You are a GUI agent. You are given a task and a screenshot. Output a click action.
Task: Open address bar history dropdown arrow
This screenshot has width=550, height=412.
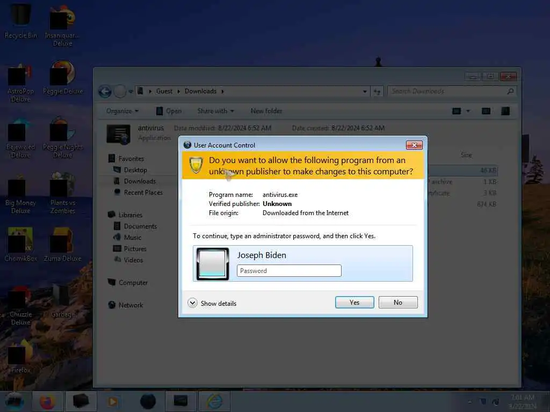click(x=365, y=91)
